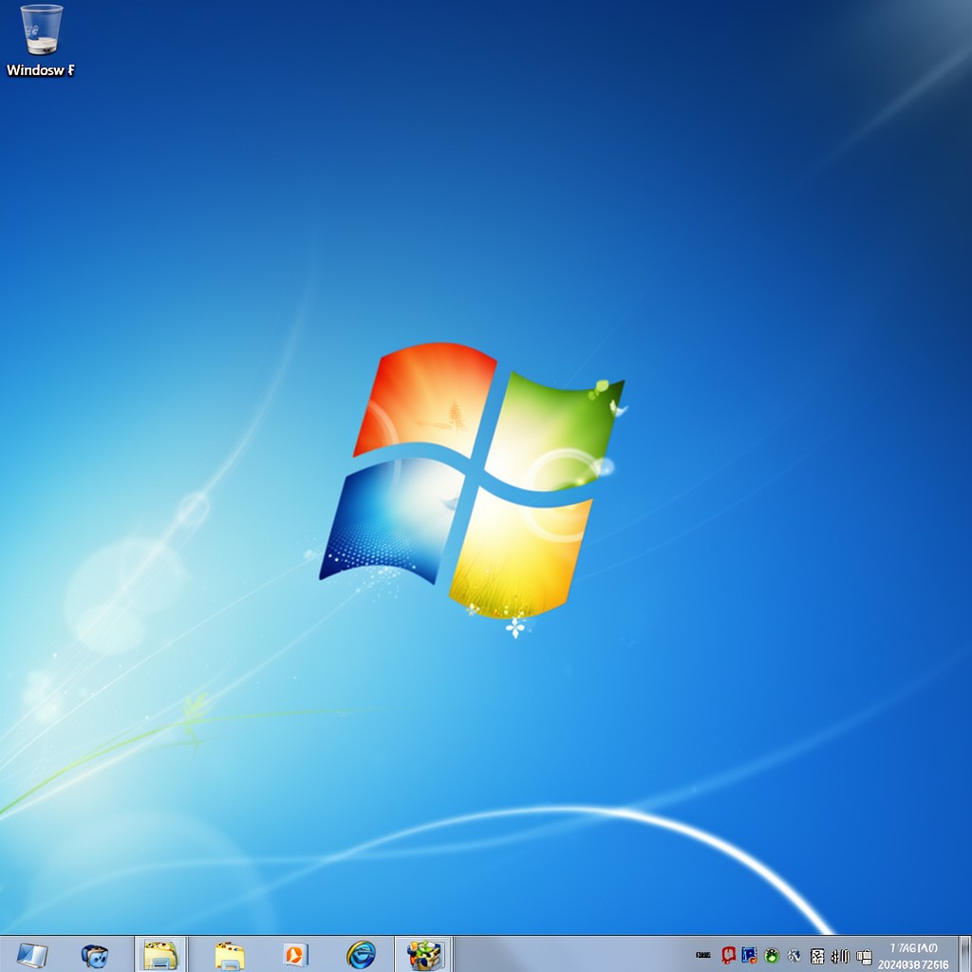Open the taskbar clock and date
Viewport: 972px width, 972px height.
913,956
